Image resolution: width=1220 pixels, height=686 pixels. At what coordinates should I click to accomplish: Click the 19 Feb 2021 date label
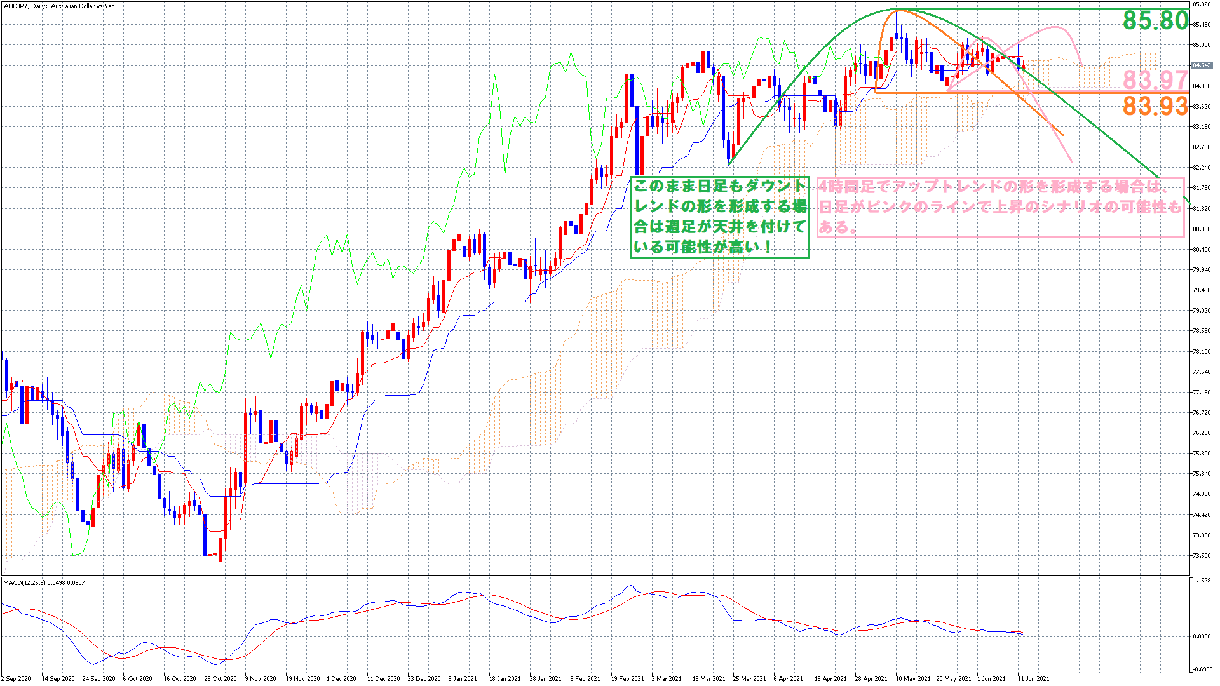pos(627,678)
